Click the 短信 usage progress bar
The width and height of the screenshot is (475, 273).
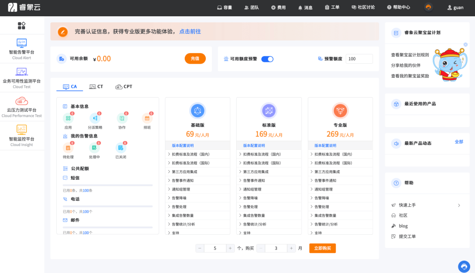point(108,185)
